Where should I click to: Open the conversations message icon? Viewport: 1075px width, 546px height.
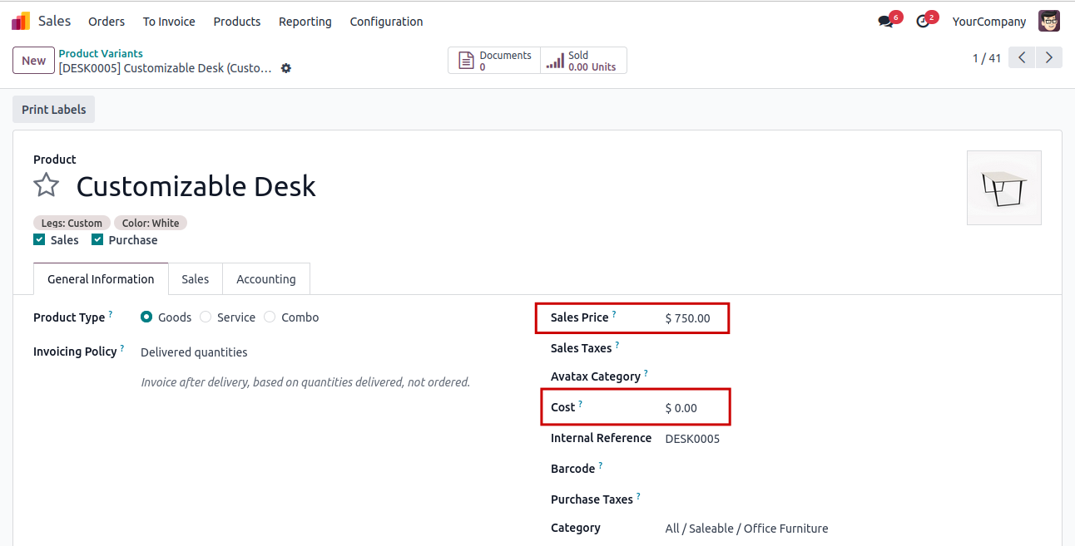click(885, 22)
